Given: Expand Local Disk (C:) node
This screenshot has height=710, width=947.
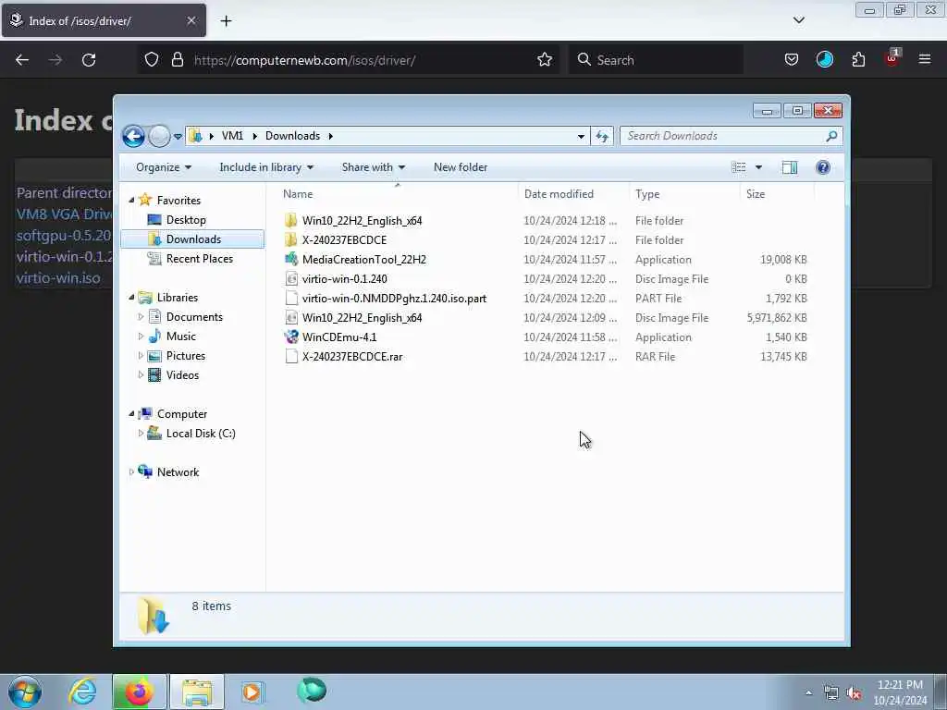Looking at the screenshot, I should [x=141, y=433].
